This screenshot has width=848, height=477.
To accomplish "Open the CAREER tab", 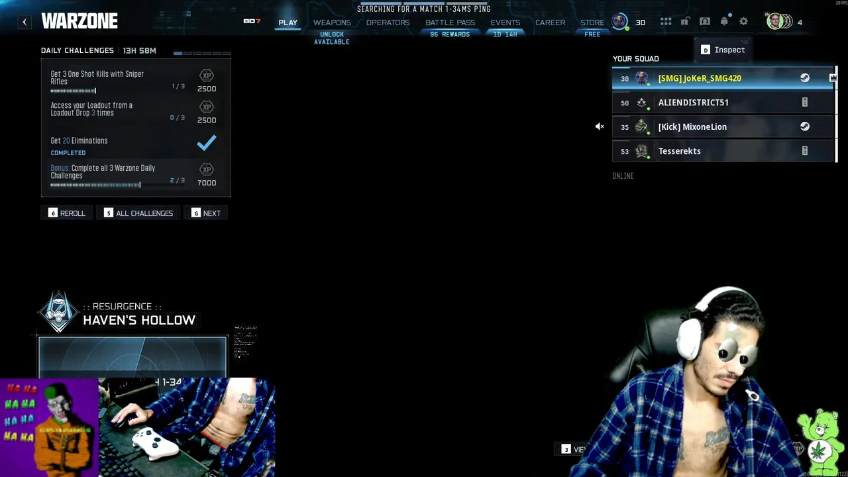I will coord(550,23).
